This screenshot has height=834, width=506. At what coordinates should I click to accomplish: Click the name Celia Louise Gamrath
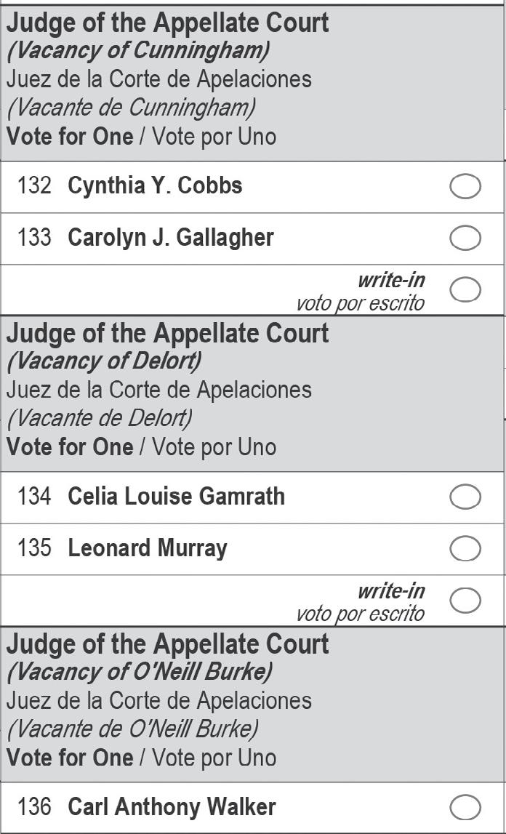176,497
